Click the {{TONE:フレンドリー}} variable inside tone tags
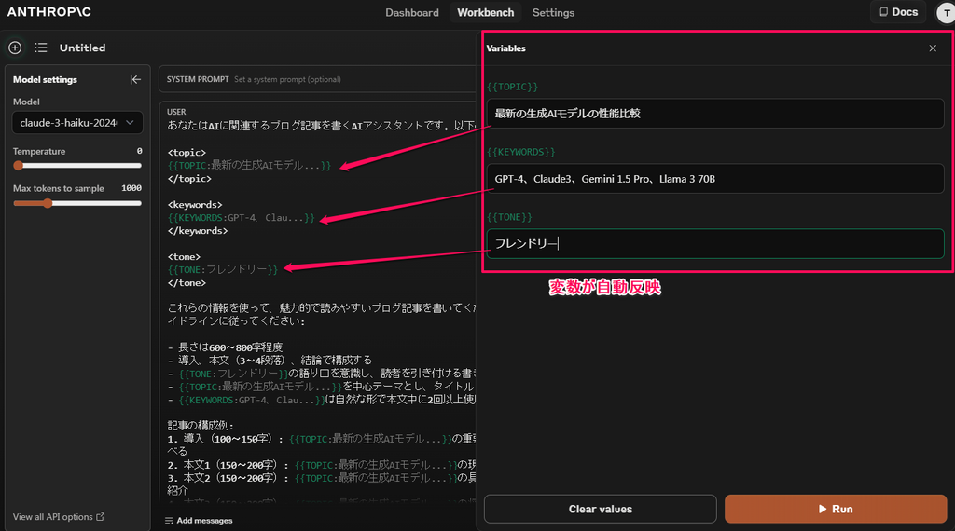Screen dimensions: 955x531 [222, 269]
